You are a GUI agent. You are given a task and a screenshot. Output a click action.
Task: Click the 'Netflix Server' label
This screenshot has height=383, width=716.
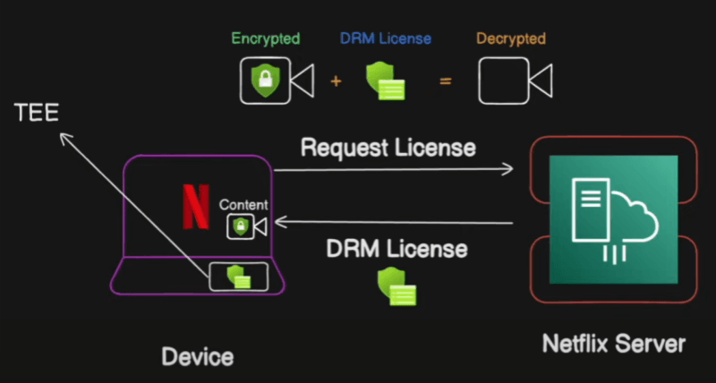[614, 344]
